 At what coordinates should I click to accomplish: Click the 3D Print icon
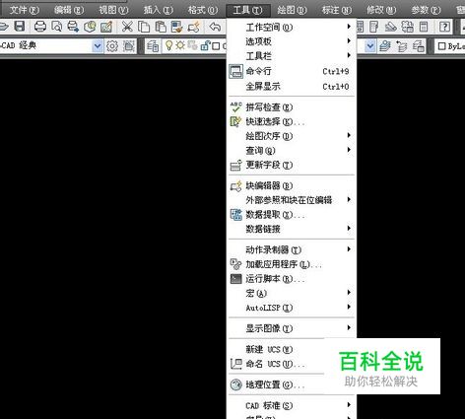(x=90, y=27)
